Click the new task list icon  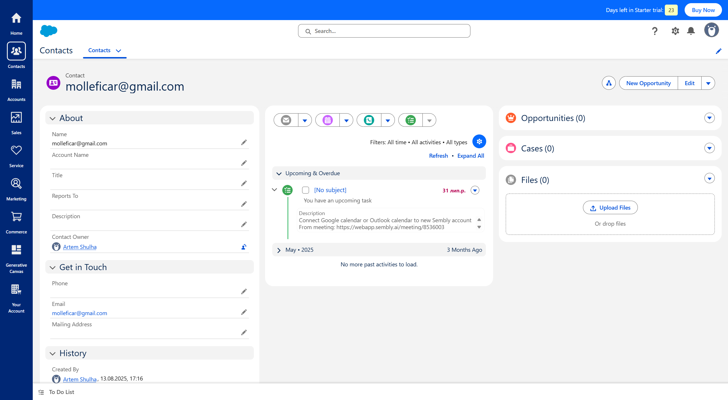click(411, 120)
